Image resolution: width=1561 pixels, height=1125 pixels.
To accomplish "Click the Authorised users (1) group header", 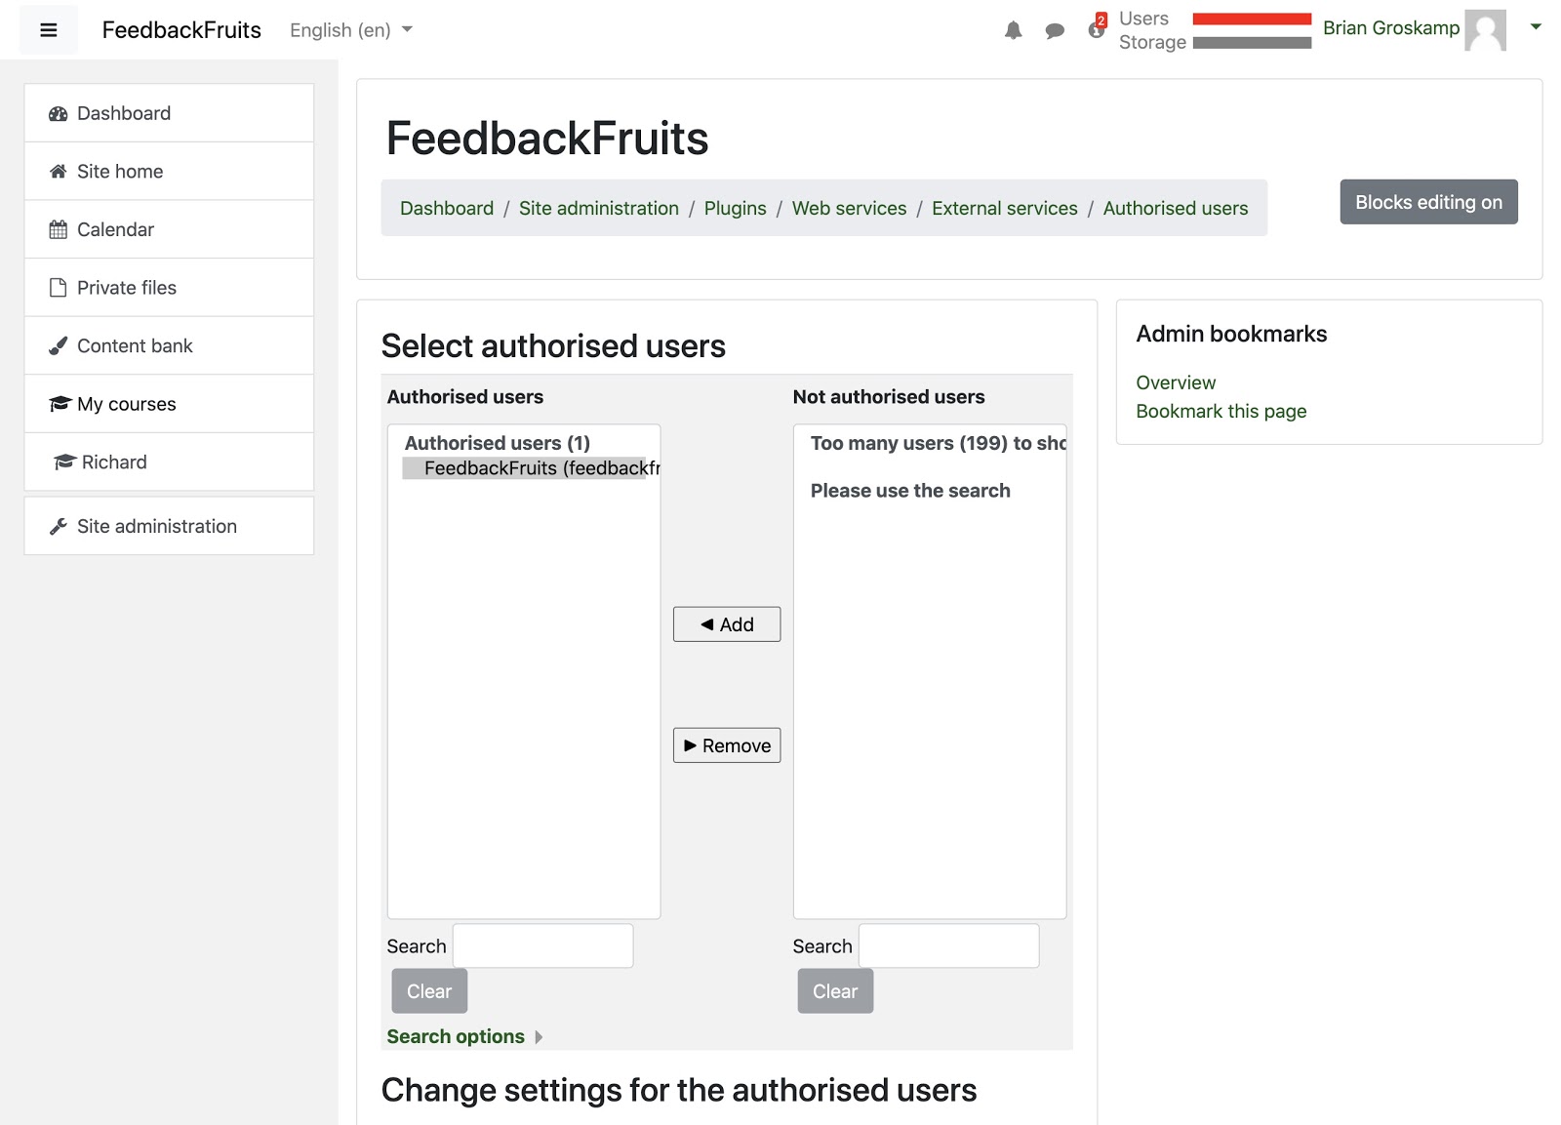I will point(498,443).
